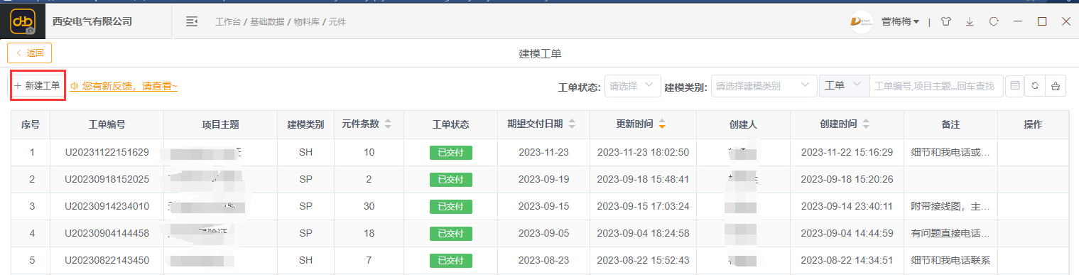Click the 备注 column header
This screenshot has width=1079, height=275.
click(x=950, y=124)
